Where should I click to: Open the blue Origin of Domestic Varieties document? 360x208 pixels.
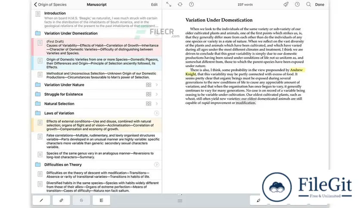[x=96, y=63]
